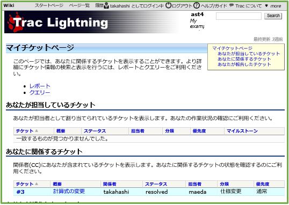Open the クエリー link
Image resolution: width=289 pixels, height=205 pixels.
pos(40,92)
